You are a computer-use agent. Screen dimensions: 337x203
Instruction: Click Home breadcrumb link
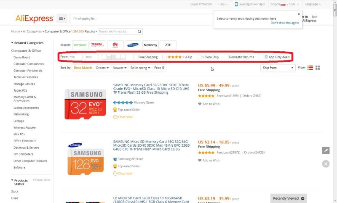(16, 31)
